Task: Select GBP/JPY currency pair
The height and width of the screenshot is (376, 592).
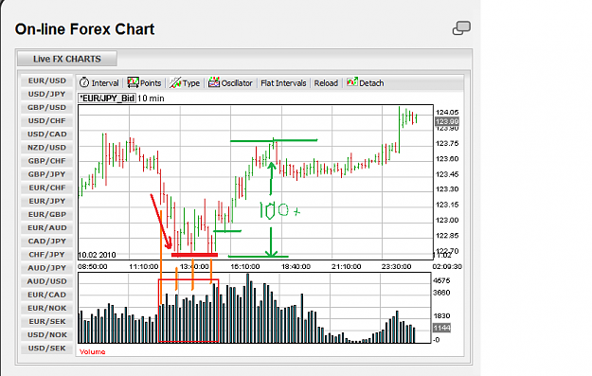Action: (x=46, y=174)
